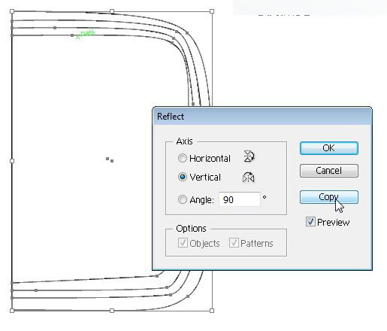Select the Angle radio button

tap(182, 199)
